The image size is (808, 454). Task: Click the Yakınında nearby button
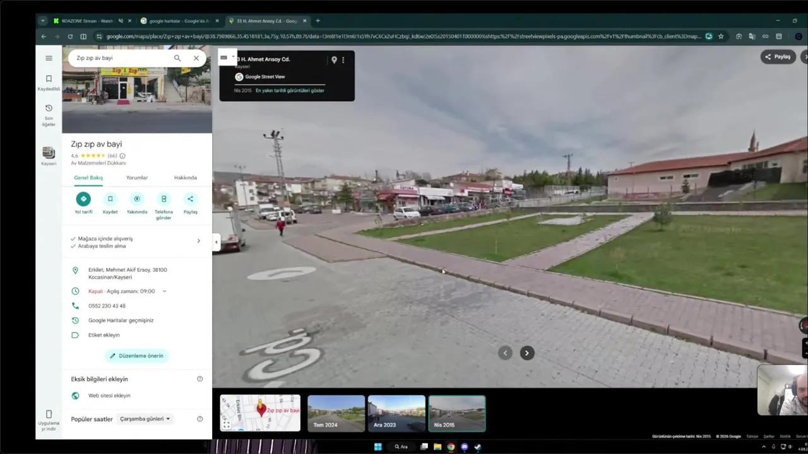(x=137, y=204)
